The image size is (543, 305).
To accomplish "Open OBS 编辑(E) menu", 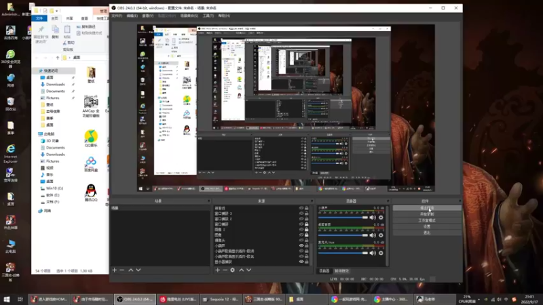I will point(132,16).
